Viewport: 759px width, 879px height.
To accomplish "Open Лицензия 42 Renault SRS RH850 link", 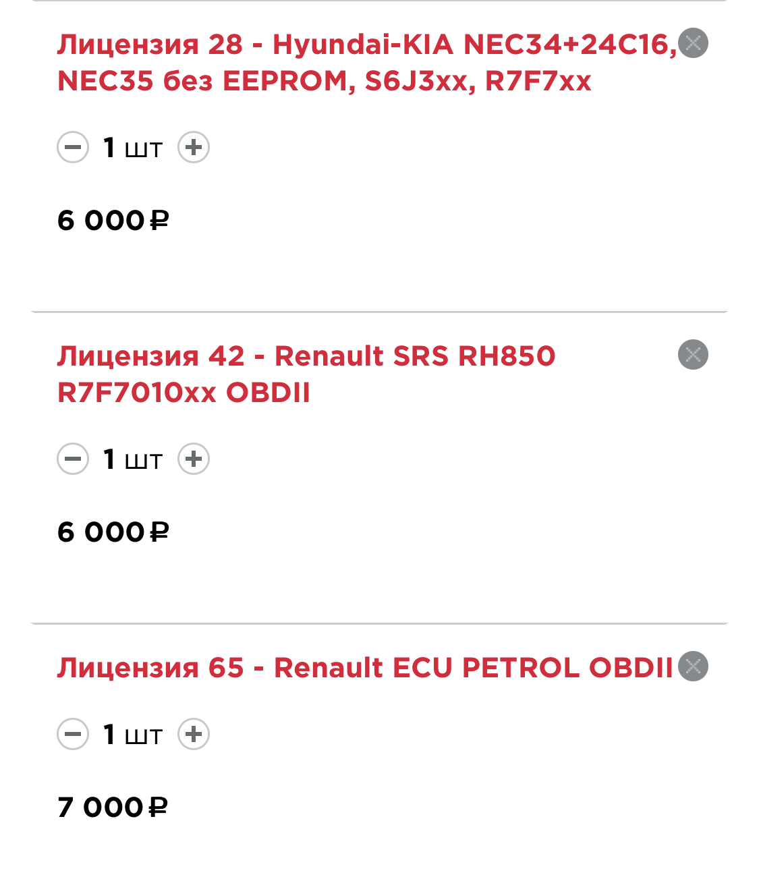I will [306, 374].
